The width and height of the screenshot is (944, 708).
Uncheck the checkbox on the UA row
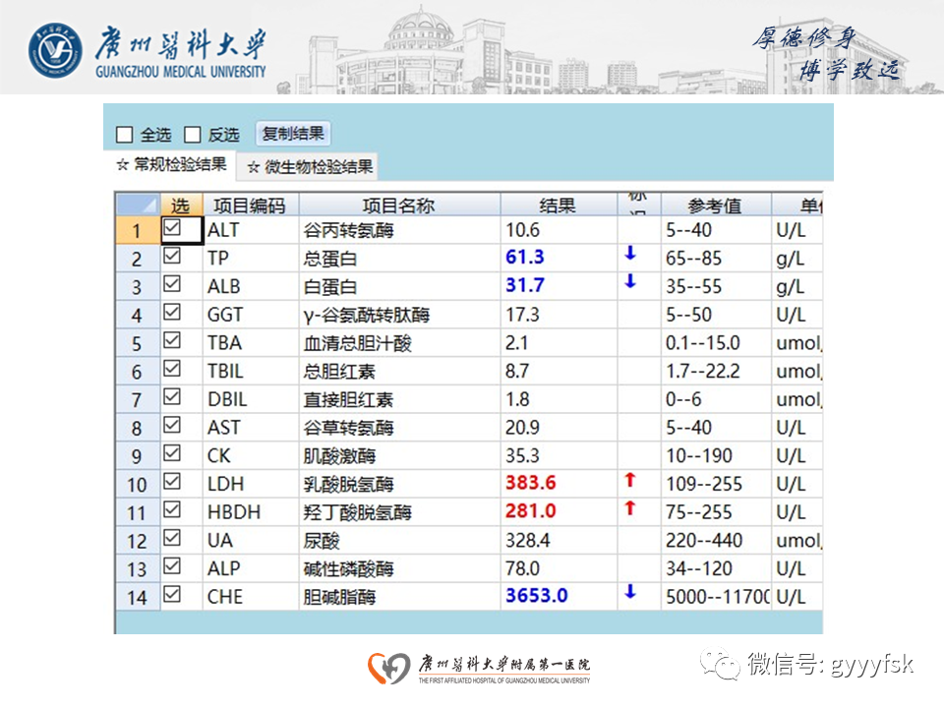pos(174,539)
